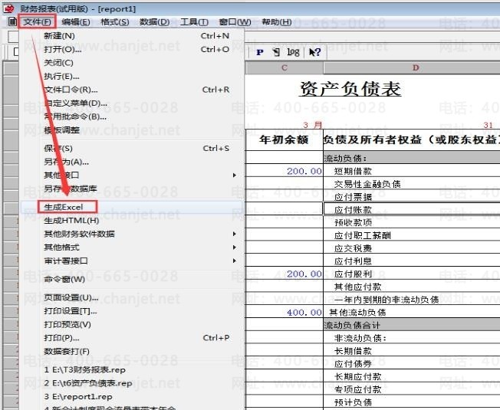This screenshot has width=500, height=410.
Task: Click the 短期借款 cell
Action: click(412, 171)
